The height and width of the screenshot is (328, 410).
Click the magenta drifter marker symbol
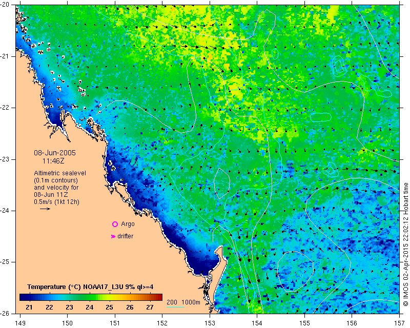113,236
